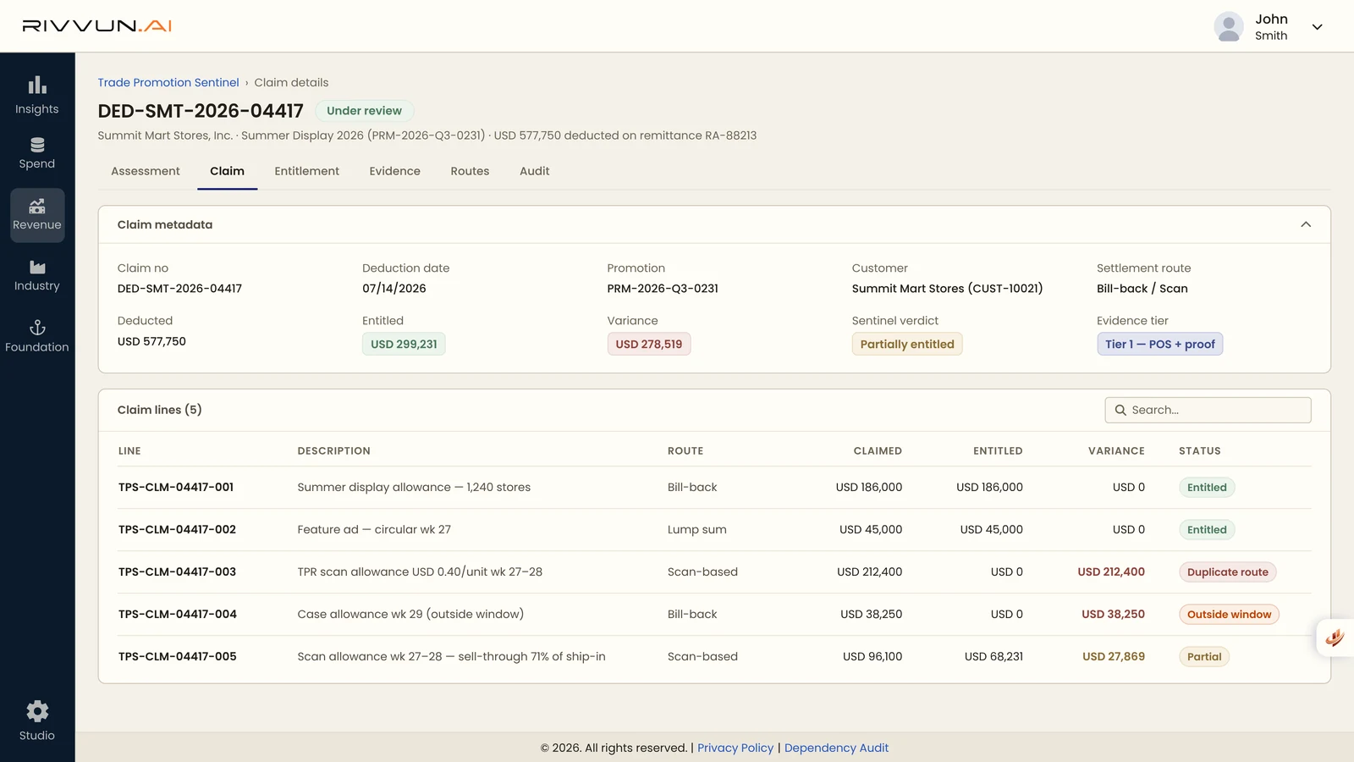1354x762 pixels.
Task: Switch to the Evidence tab
Action: (394, 171)
